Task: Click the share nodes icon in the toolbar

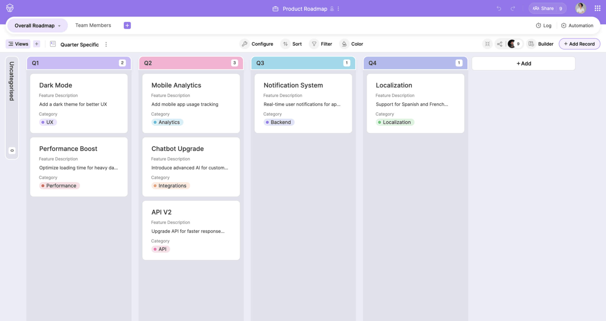Action: coord(500,44)
